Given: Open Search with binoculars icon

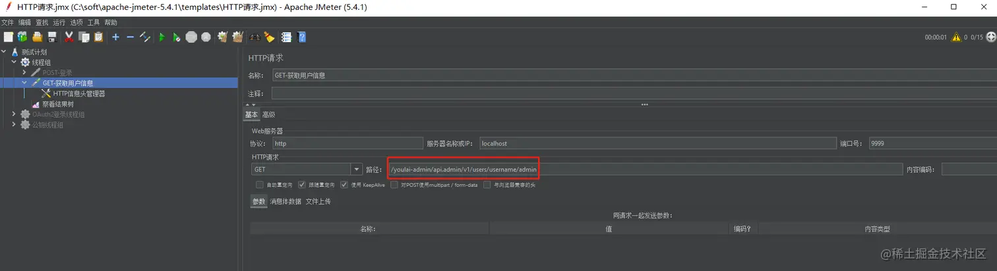Looking at the screenshot, I should (255, 37).
